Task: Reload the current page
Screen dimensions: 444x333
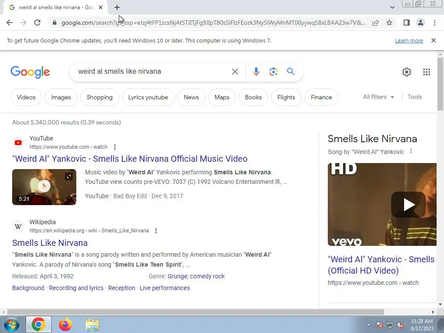Action: click(x=37, y=23)
